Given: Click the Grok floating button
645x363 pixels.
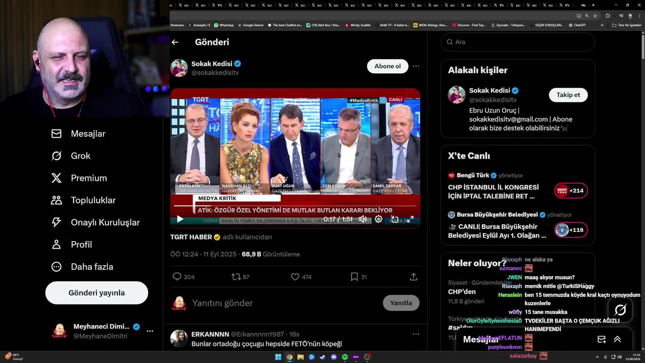Looking at the screenshot, I should (620, 310).
